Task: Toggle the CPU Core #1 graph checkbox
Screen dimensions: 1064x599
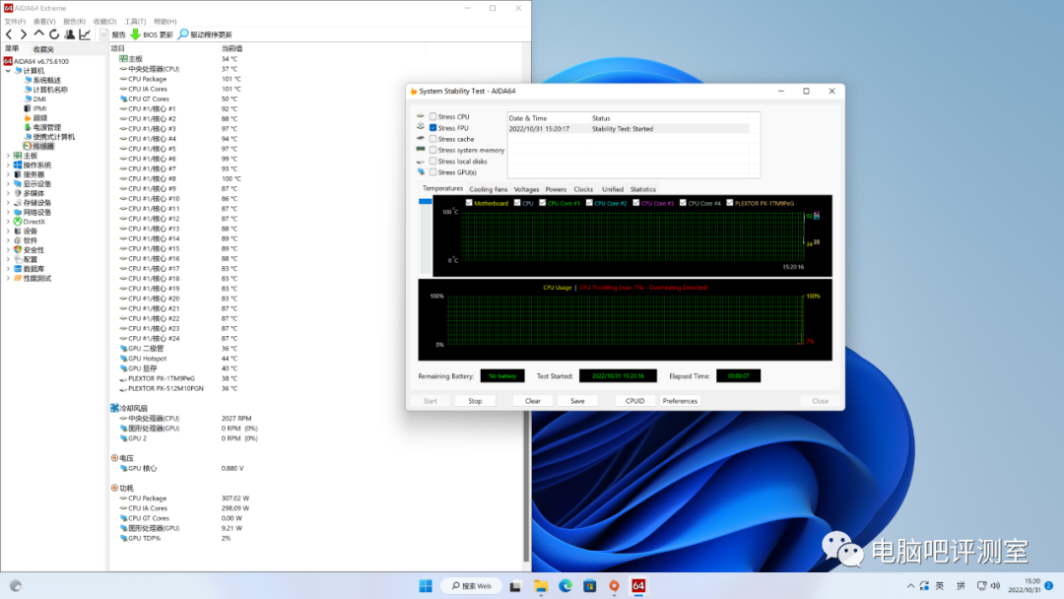Action: click(x=542, y=203)
